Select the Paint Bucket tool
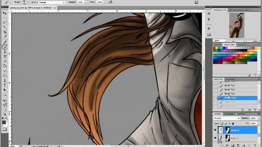The image size is (262, 147). tap(5, 66)
